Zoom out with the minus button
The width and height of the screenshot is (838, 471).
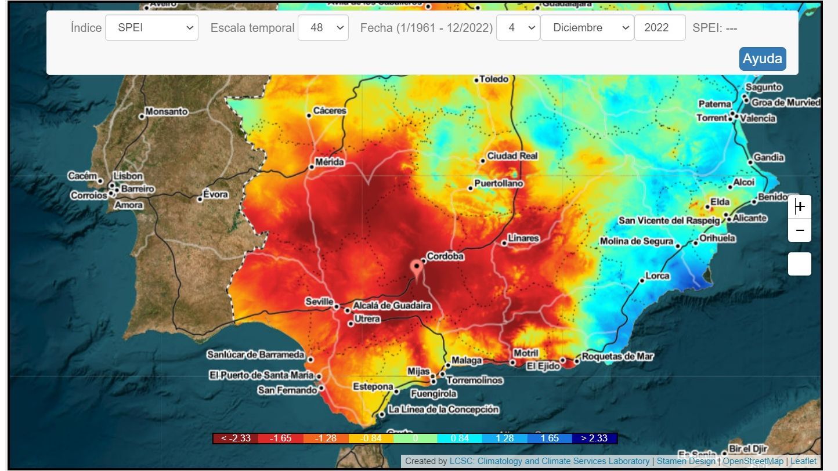pos(799,230)
